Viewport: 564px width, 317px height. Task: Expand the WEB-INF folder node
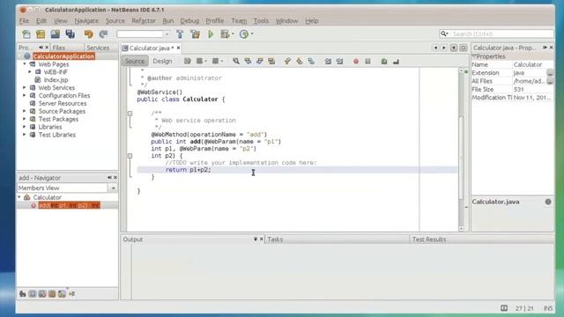click(x=30, y=72)
